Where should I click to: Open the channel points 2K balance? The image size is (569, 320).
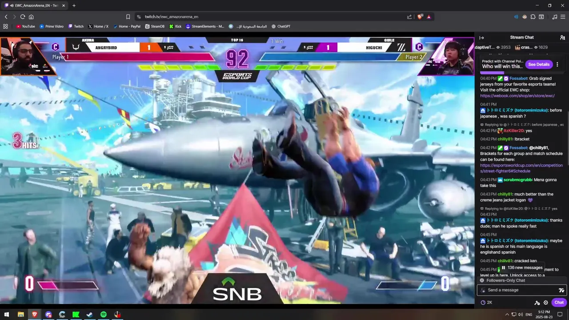coord(486,303)
